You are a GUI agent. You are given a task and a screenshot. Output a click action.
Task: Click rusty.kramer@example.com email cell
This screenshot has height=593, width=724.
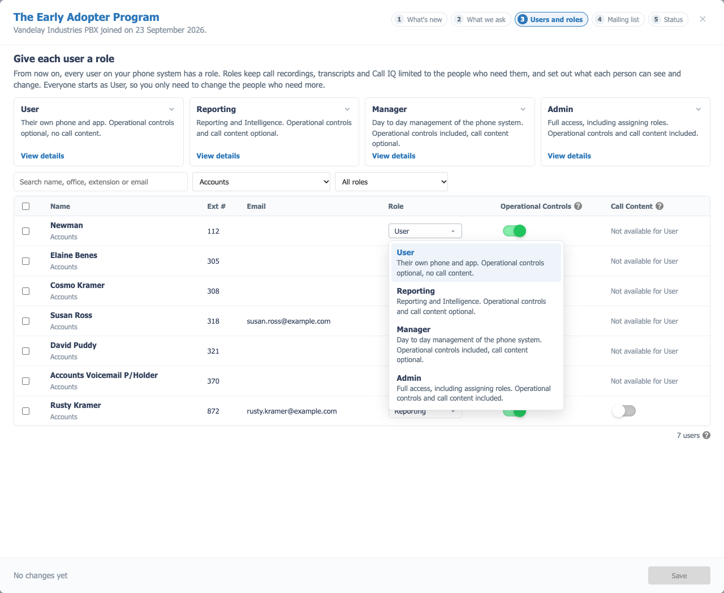point(292,411)
